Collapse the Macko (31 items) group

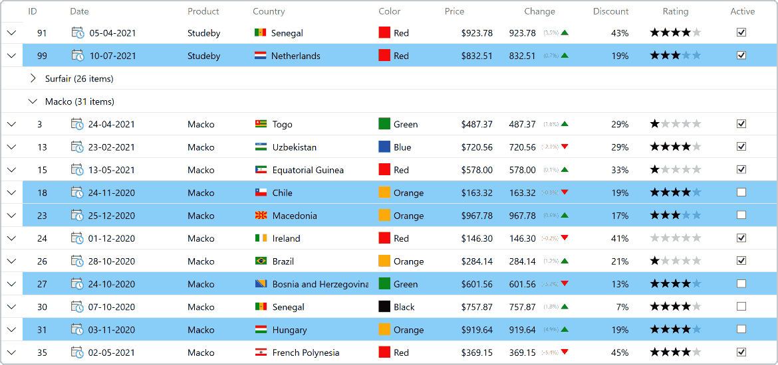coord(33,102)
